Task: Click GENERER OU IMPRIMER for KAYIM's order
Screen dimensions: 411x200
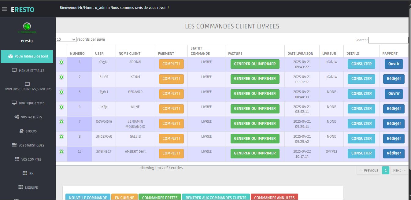Action: [255, 79]
